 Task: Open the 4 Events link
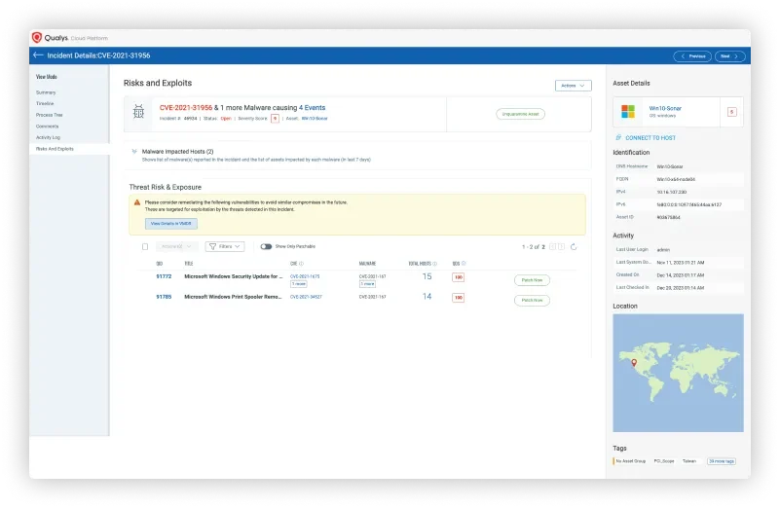312,107
